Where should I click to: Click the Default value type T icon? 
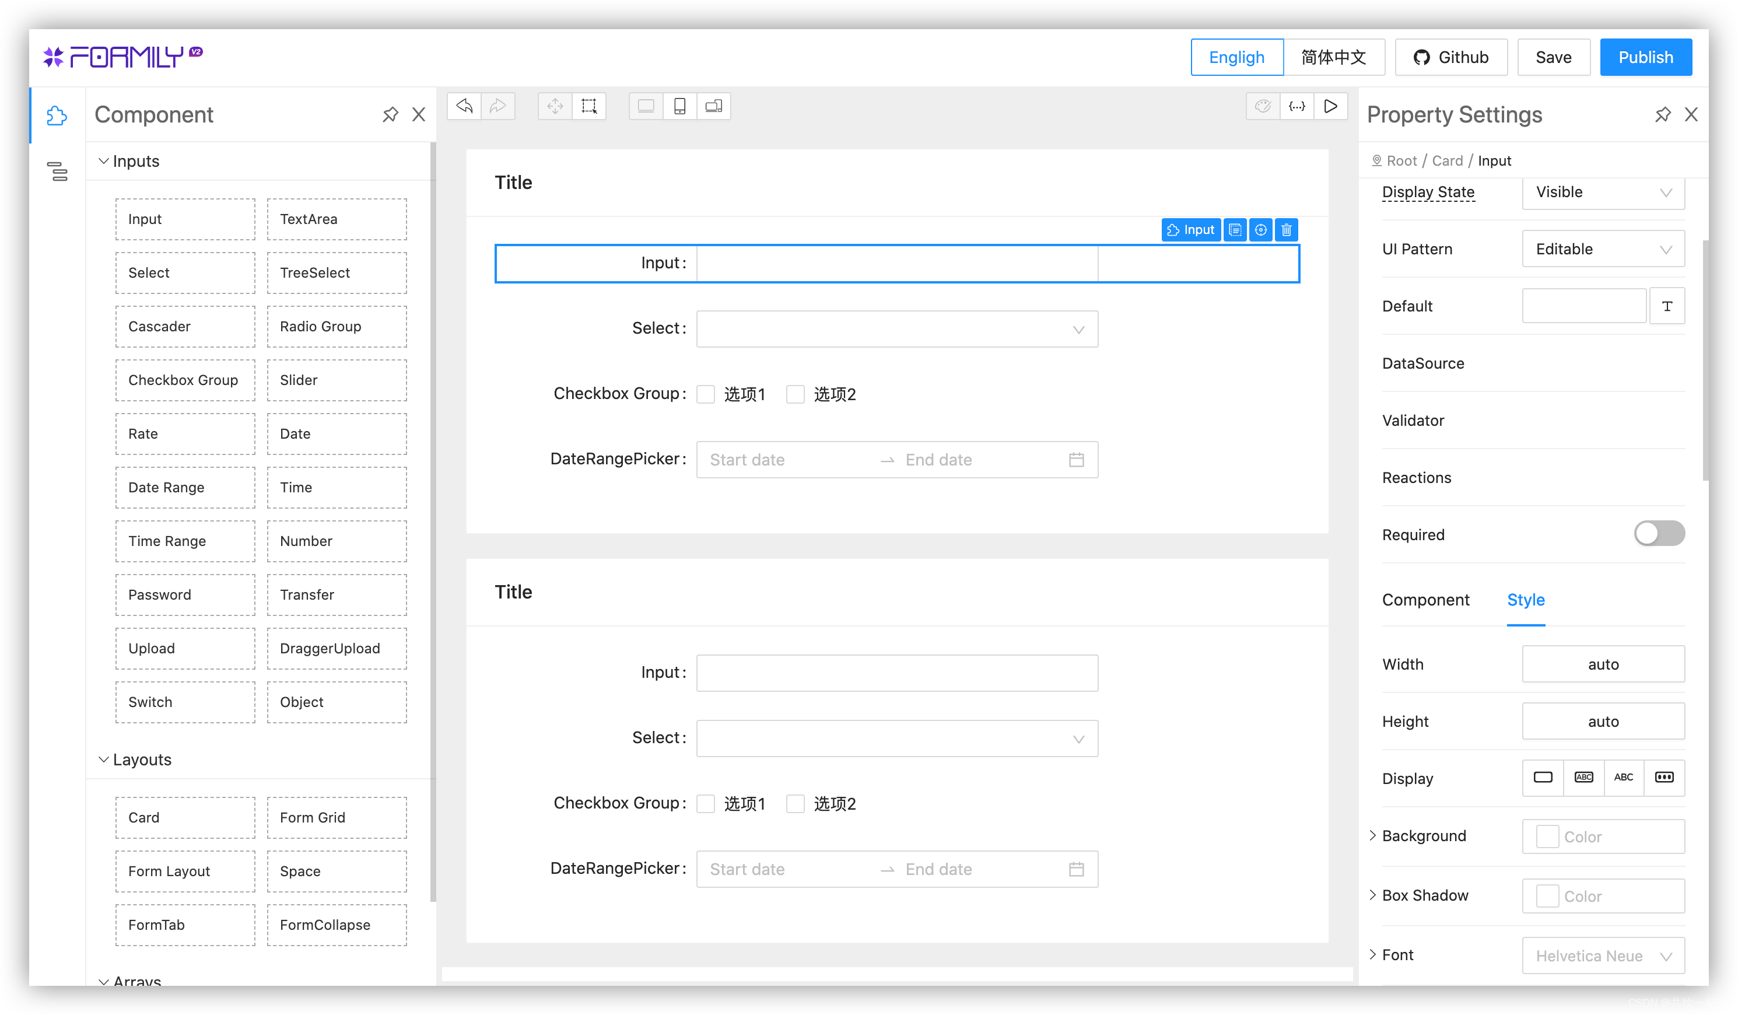1667,306
